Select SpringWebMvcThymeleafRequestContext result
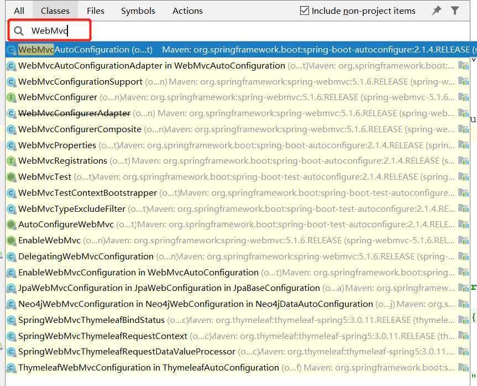This screenshot has height=386, width=477. (238, 336)
